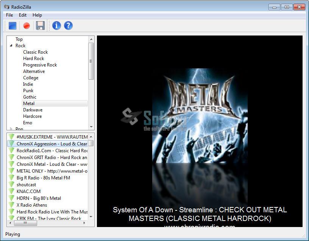Expand the Pop genre tree node

point(11,129)
